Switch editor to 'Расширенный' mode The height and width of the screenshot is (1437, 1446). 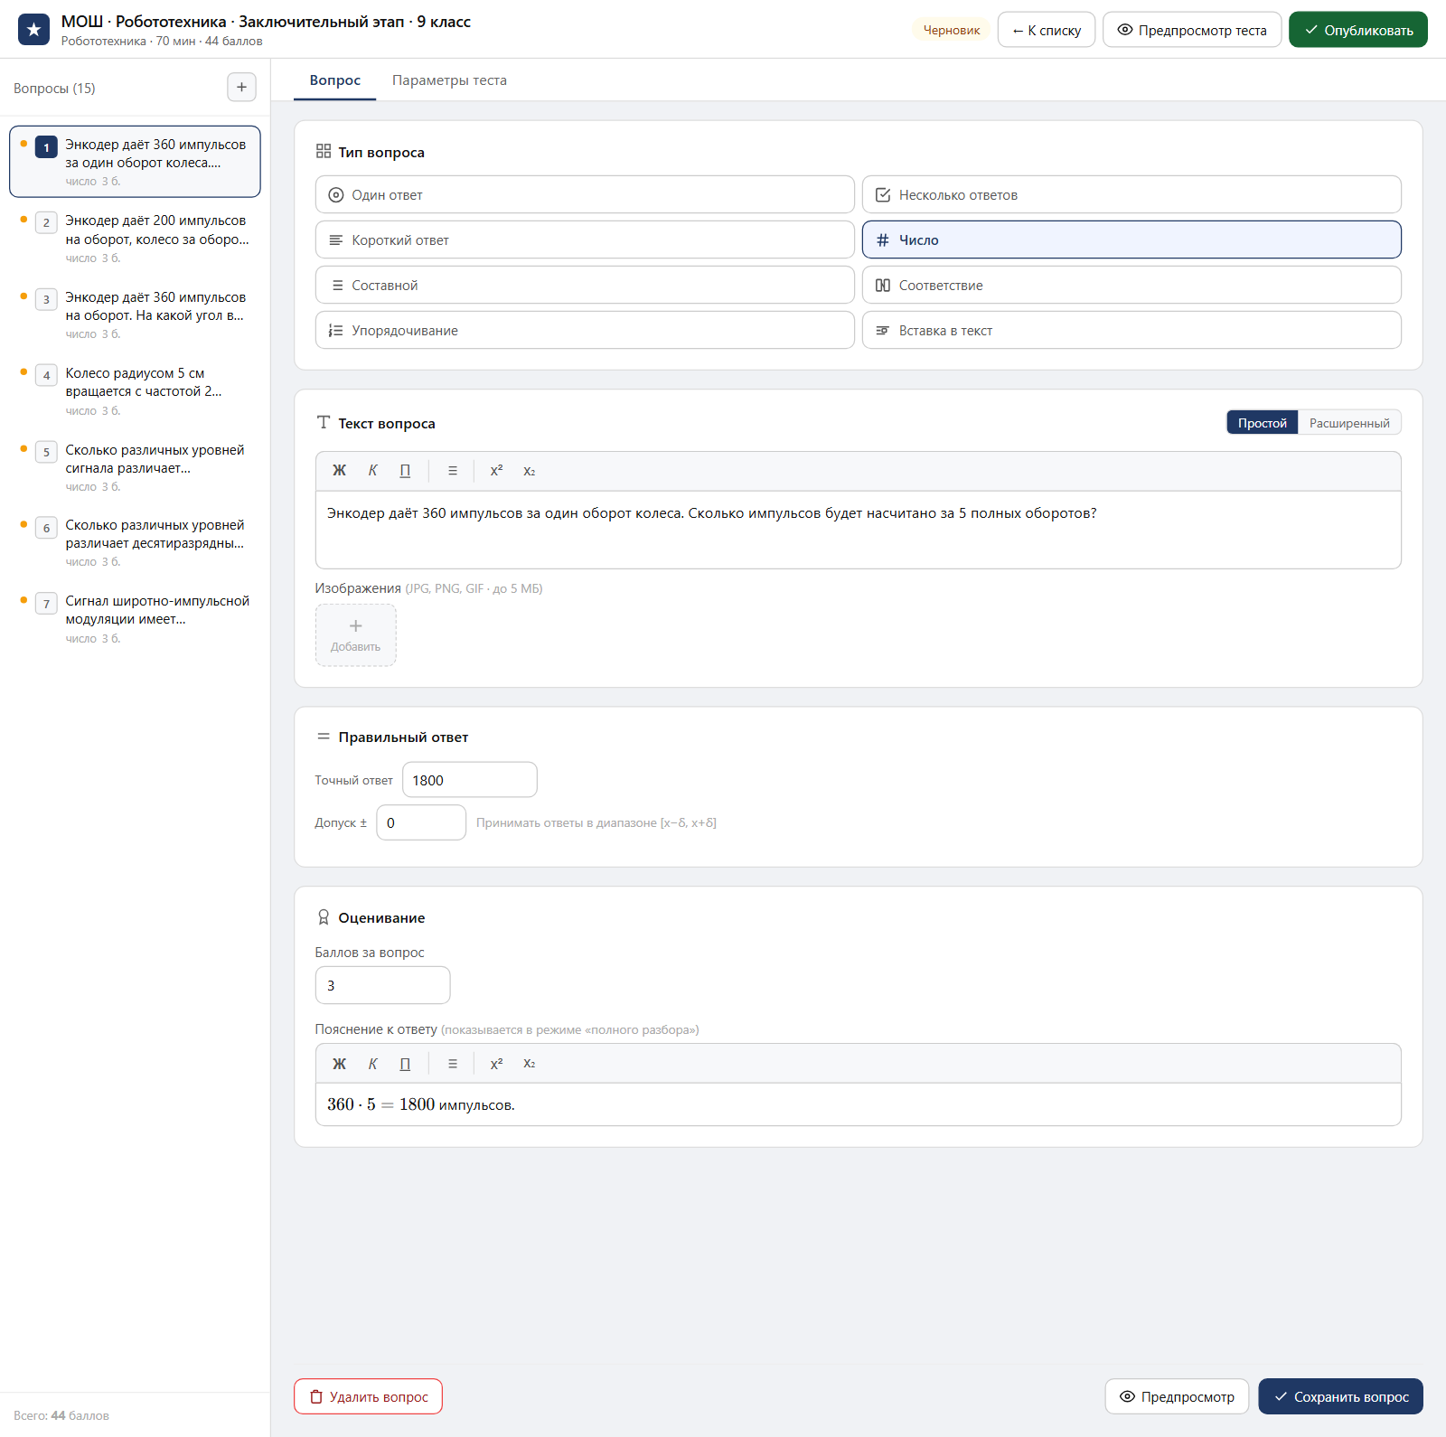1349,423
